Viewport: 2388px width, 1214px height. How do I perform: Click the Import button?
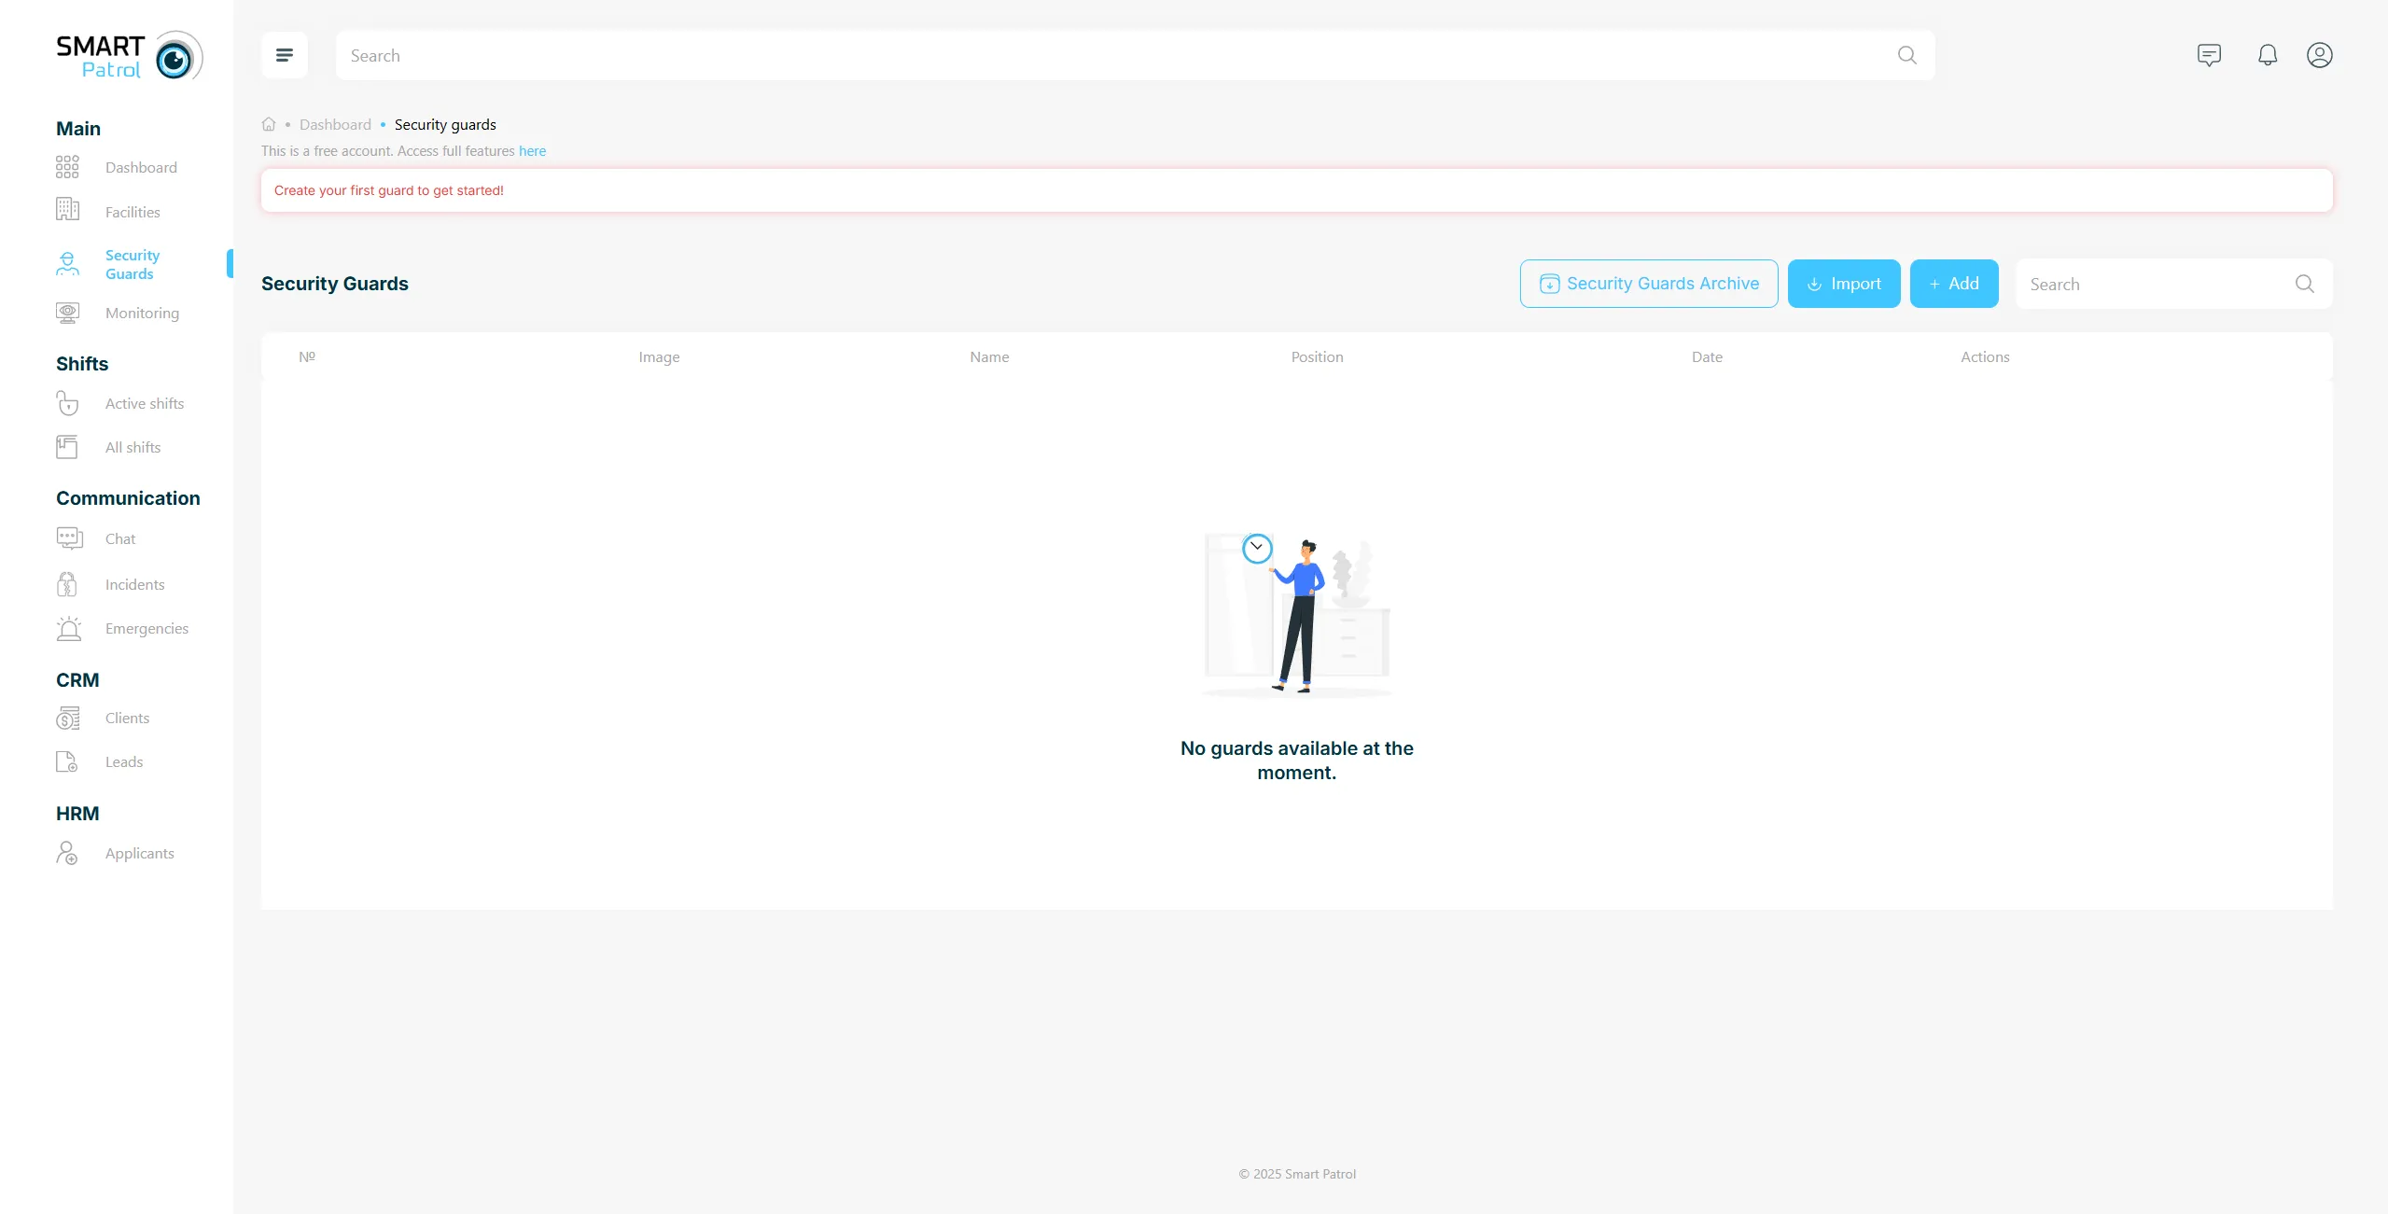(x=1844, y=284)
